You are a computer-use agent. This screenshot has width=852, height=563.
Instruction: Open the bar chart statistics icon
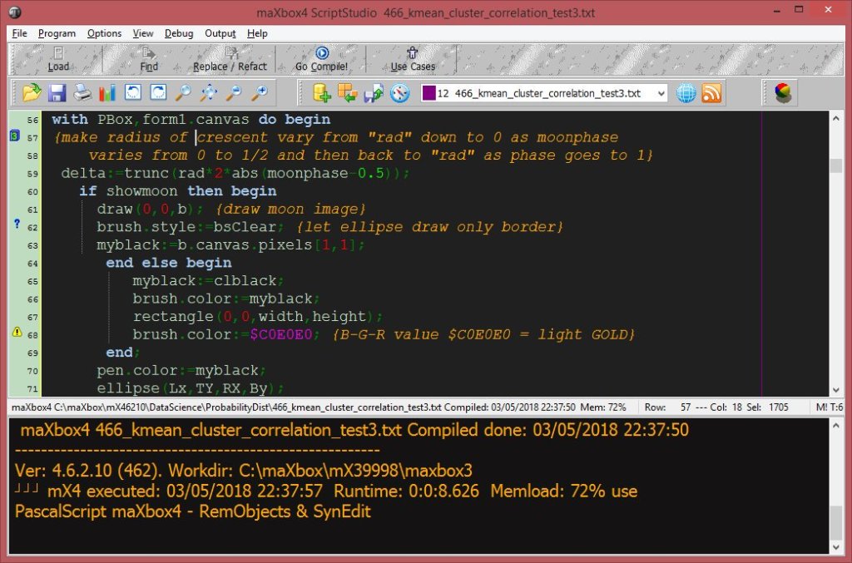coord(108,93)
